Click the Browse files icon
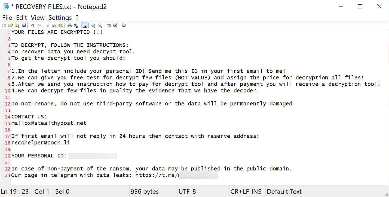The width and height of the screenshot is (389, 197). pos(17,25)
